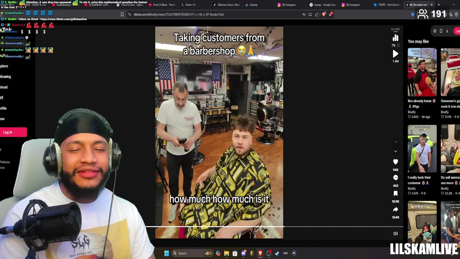The height and width of the screenshot is (259, 460).
Task: Open a new browser tab with plus
Action: [x=438, y=5]
